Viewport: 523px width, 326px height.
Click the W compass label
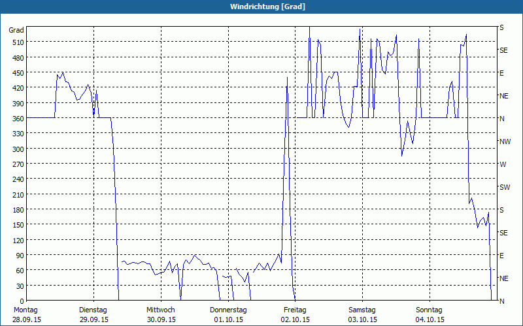click(503, 164)
